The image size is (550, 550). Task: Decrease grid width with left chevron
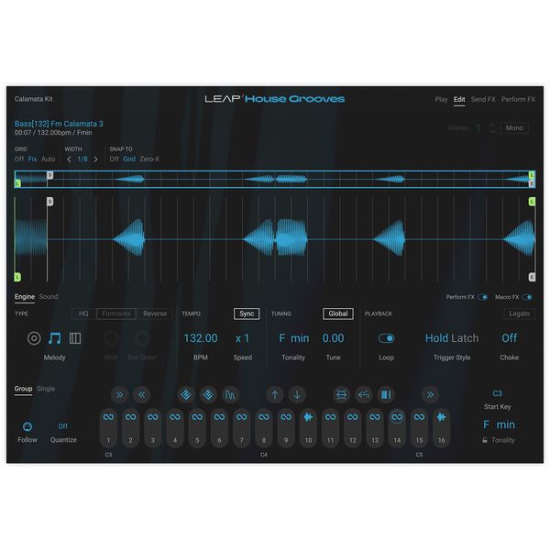pos(69,159)
